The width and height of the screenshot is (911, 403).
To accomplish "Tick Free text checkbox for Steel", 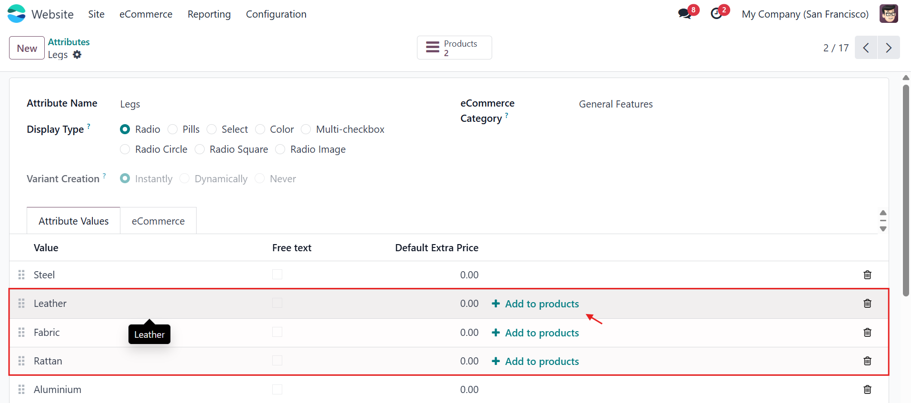I will click(277, 275).
